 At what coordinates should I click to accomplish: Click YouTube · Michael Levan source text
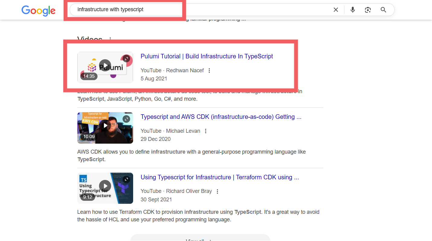170,131
